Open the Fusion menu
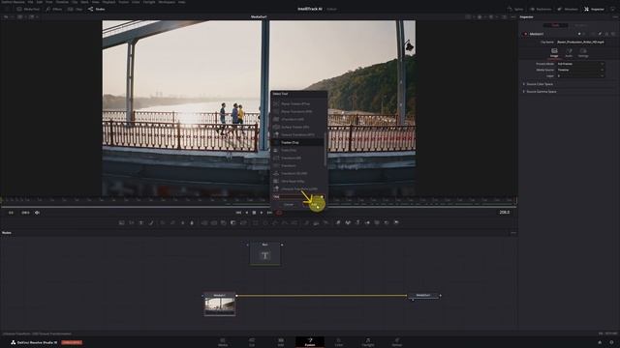 point(123,2)
